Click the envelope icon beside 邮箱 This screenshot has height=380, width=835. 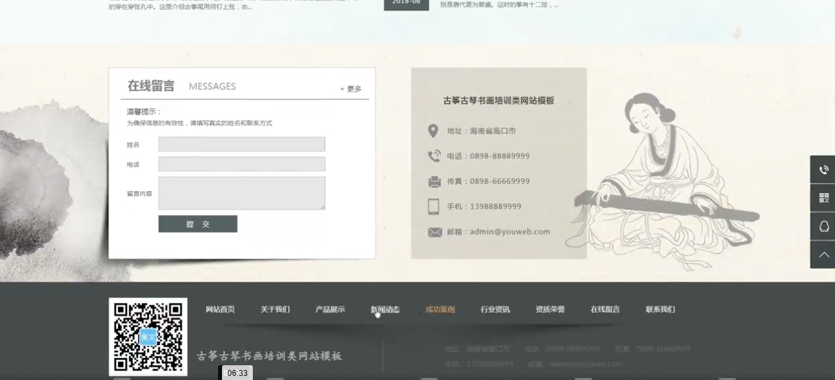point(435,232)
